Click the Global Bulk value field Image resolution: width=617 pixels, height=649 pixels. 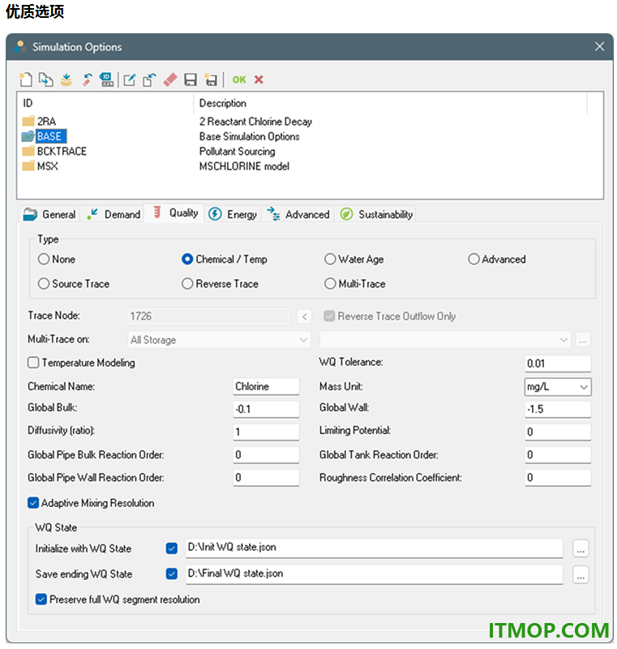coord(266,409)
